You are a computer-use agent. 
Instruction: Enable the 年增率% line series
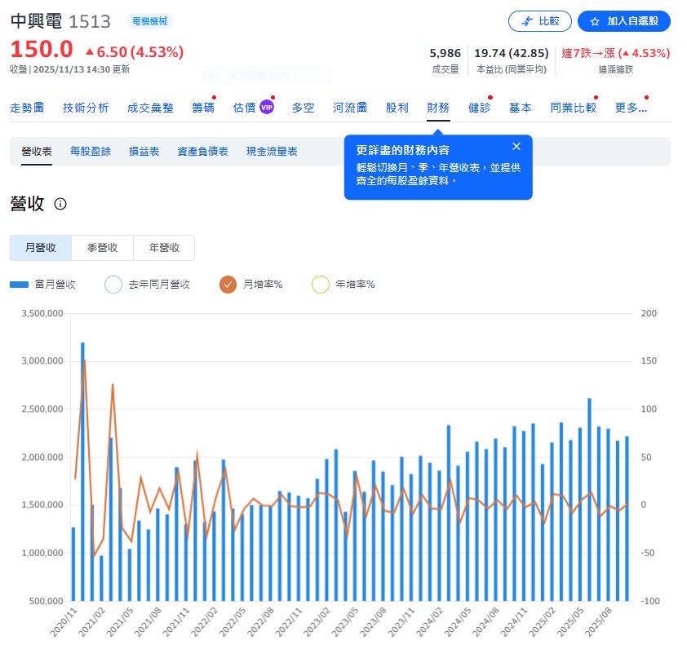[321, 284]
